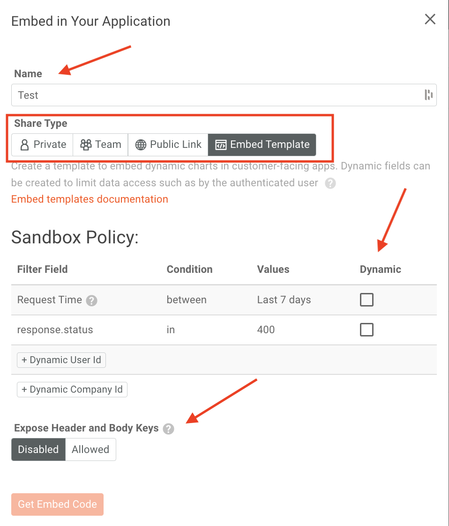Select the Embed Template share type
This screenshot has height=526, width=449.
(x=262, y=145)
